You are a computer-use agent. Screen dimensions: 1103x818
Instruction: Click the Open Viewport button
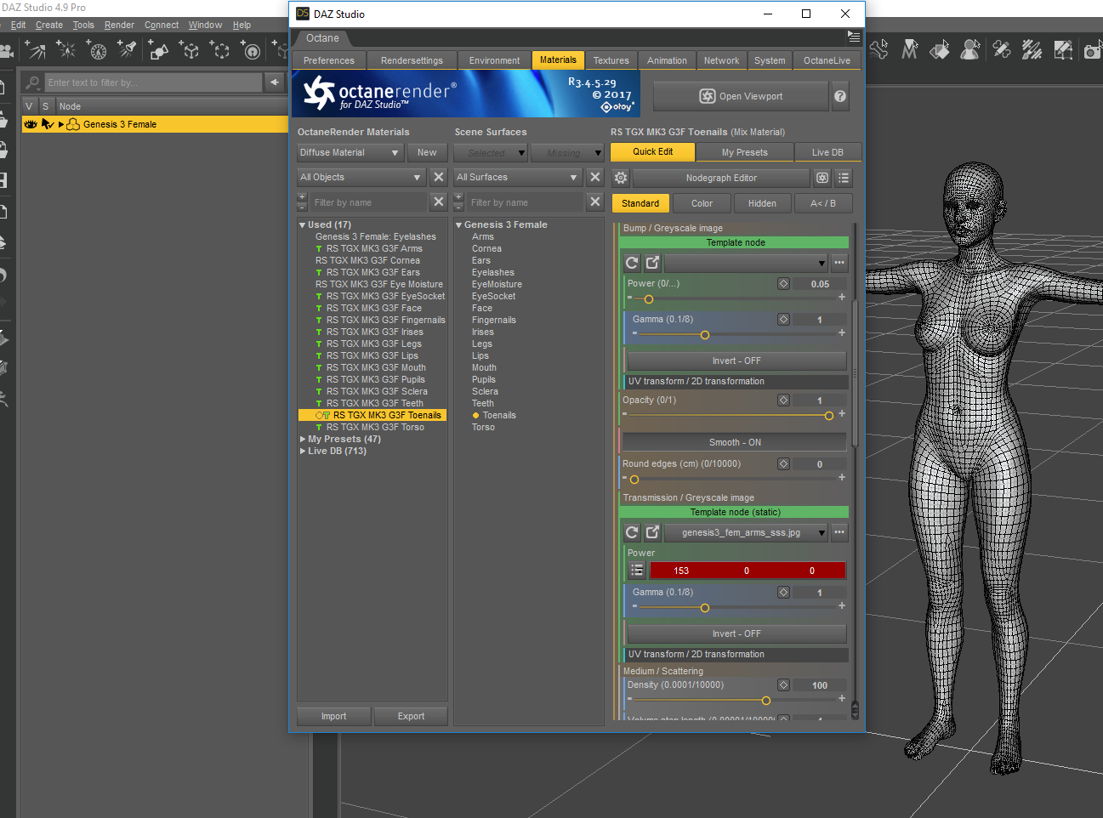pyautogui.click(x=741, y=96)
